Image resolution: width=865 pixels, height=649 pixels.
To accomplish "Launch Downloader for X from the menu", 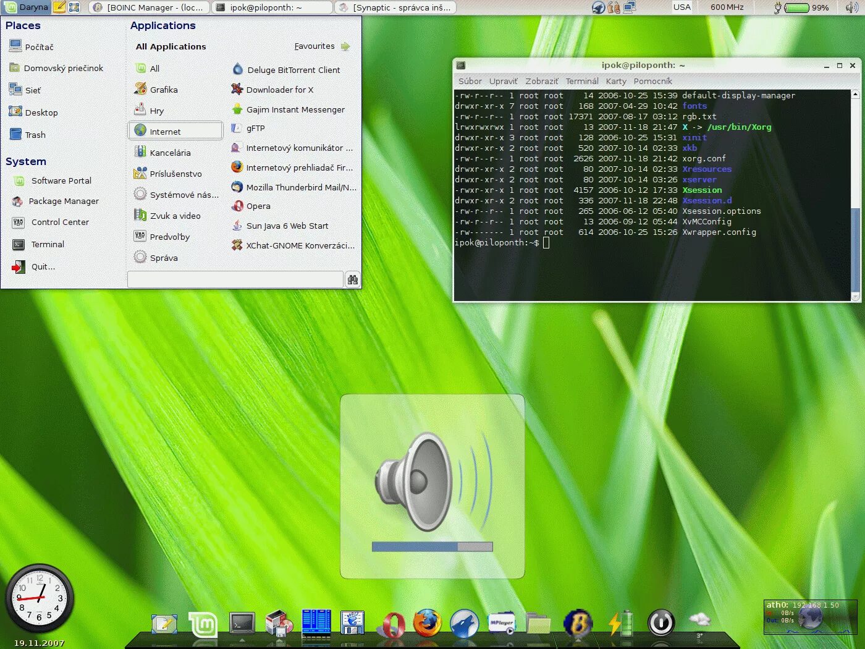I will click(272, 90).
